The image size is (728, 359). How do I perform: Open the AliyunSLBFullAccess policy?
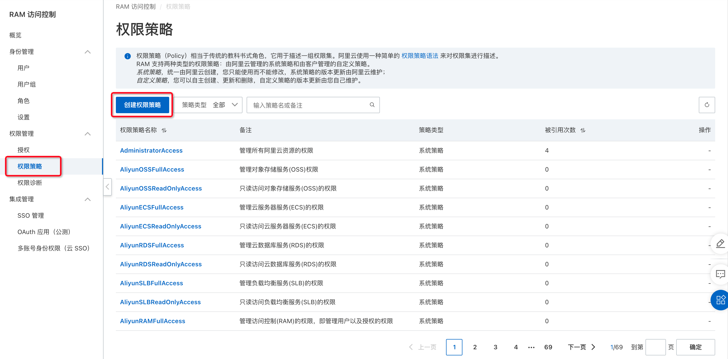click(151, 283)
